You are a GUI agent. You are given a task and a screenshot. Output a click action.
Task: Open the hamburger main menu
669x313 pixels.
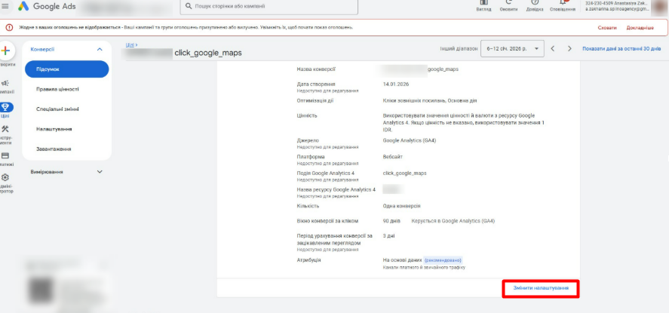click(4, 6)
